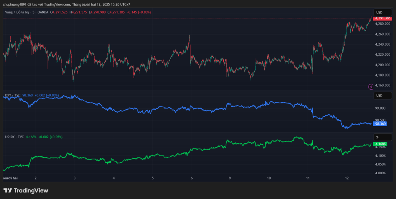Click the gold close value C4,291.385 in legend
396x199 pixels.
(118, 12)
